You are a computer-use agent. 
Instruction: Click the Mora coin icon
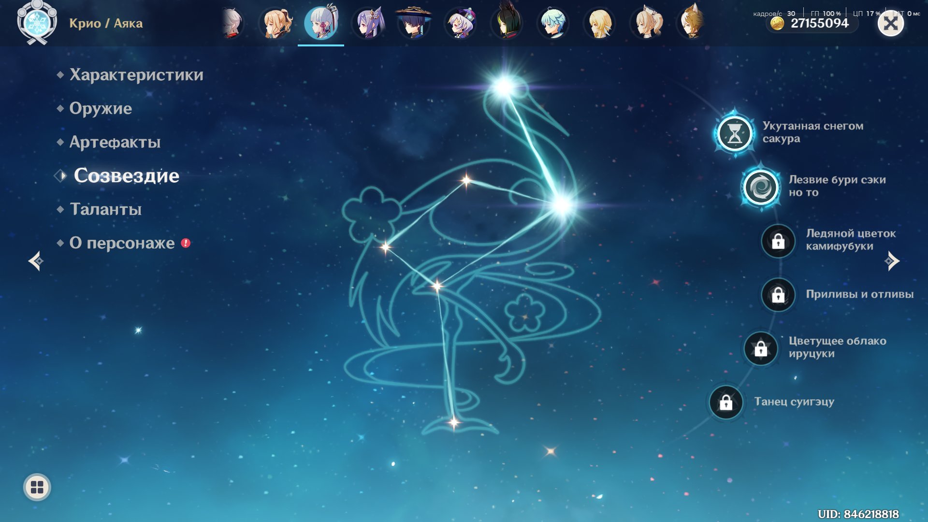click(x=777, y=23)
